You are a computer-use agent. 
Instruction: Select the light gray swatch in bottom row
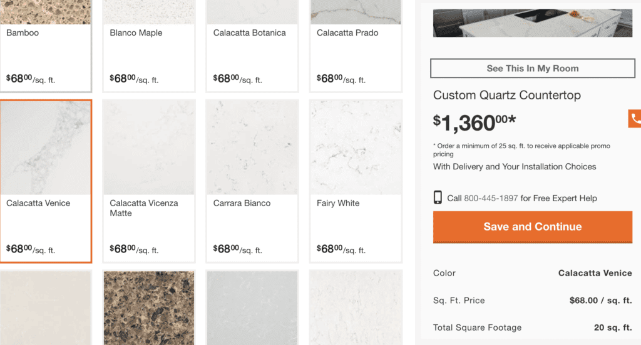coord(252,308)
